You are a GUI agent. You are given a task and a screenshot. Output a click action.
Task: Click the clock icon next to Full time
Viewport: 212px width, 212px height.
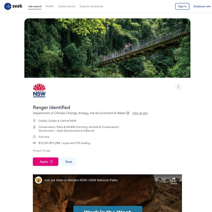34,137
